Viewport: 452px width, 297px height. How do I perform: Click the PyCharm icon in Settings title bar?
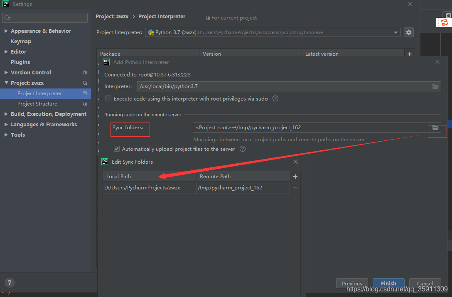pyautogui.click(x=6, y=4)
